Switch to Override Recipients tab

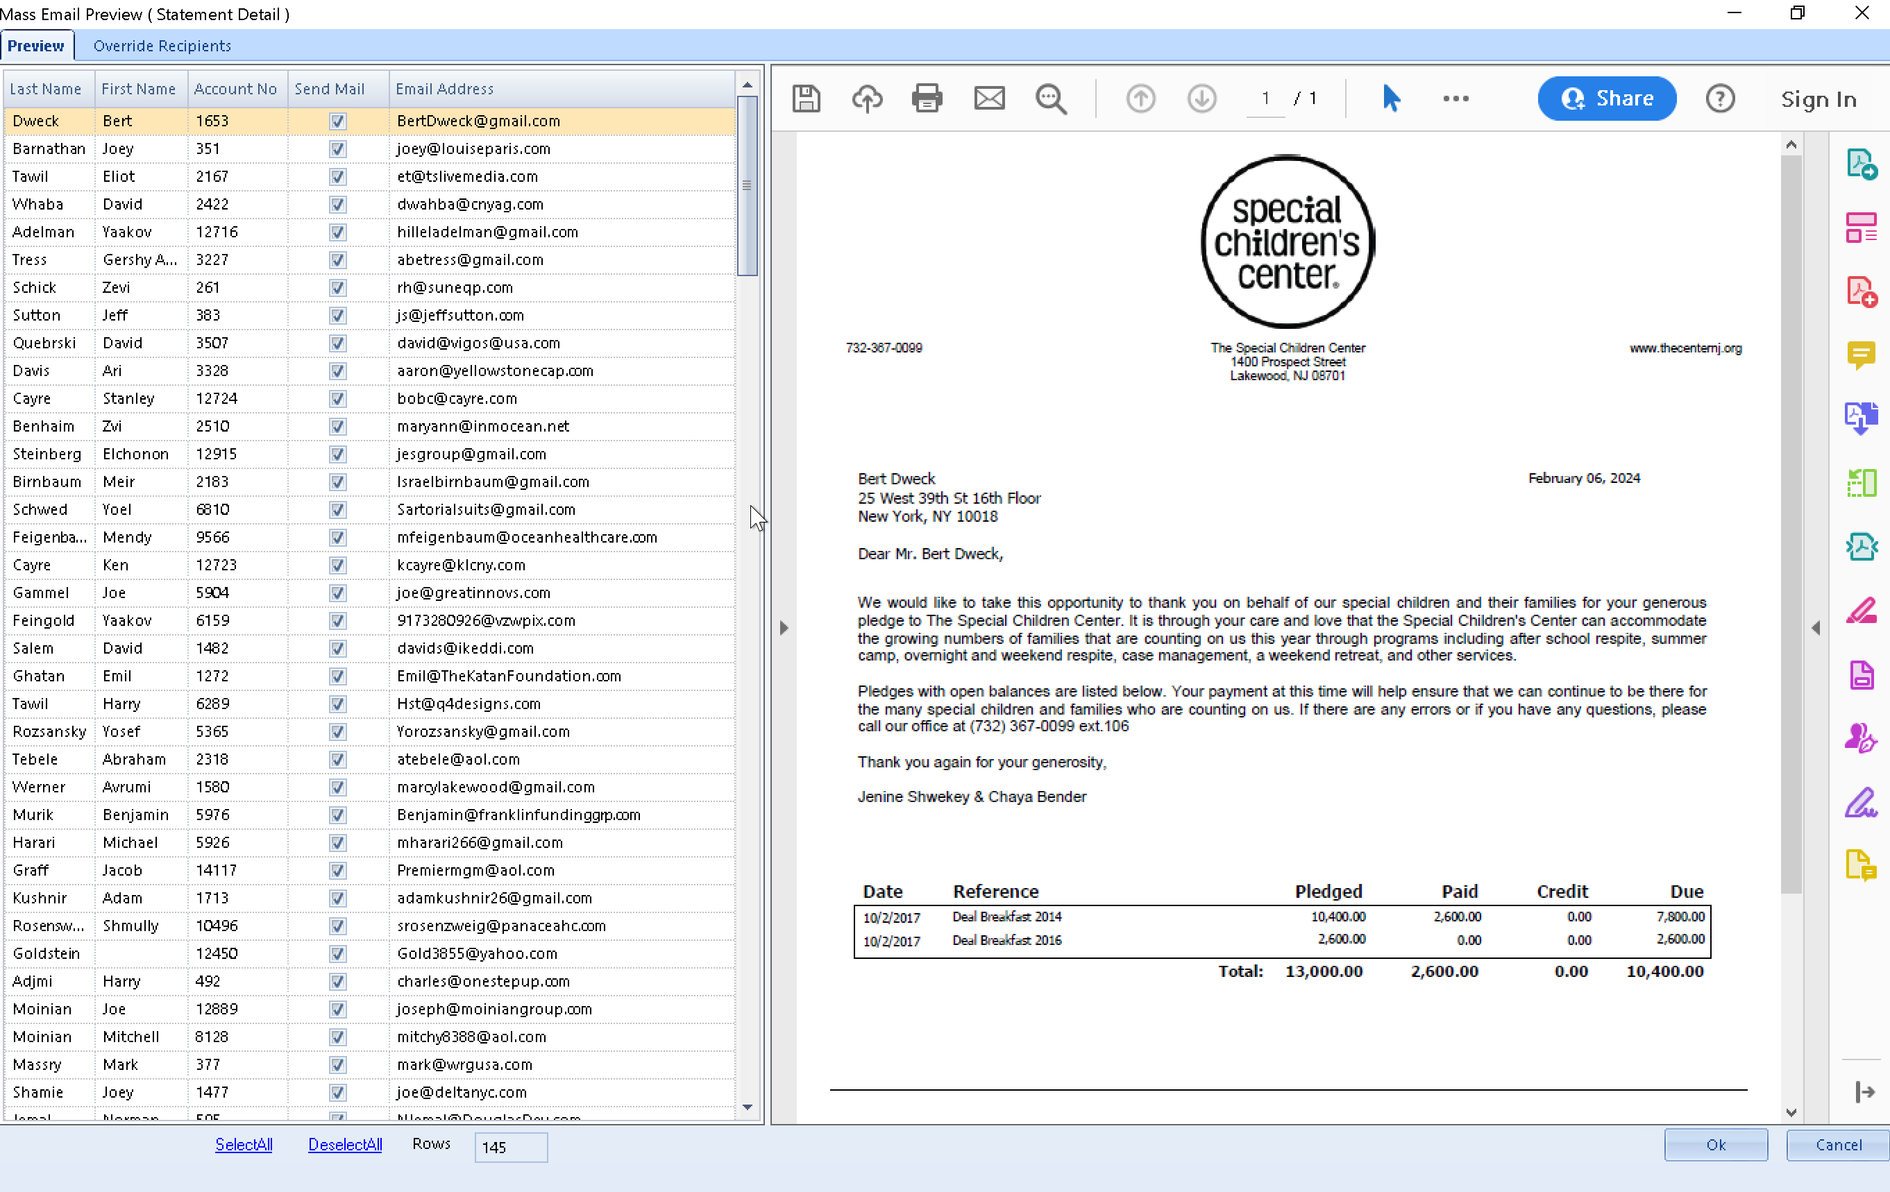pos(162,46)
